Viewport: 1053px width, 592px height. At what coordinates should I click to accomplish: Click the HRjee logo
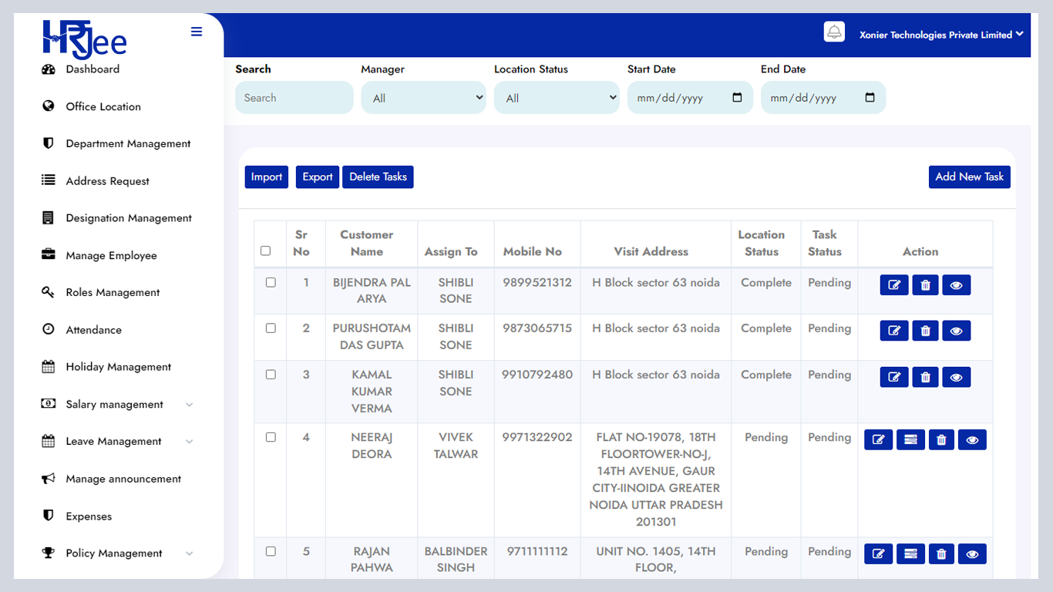coord(85,39)
